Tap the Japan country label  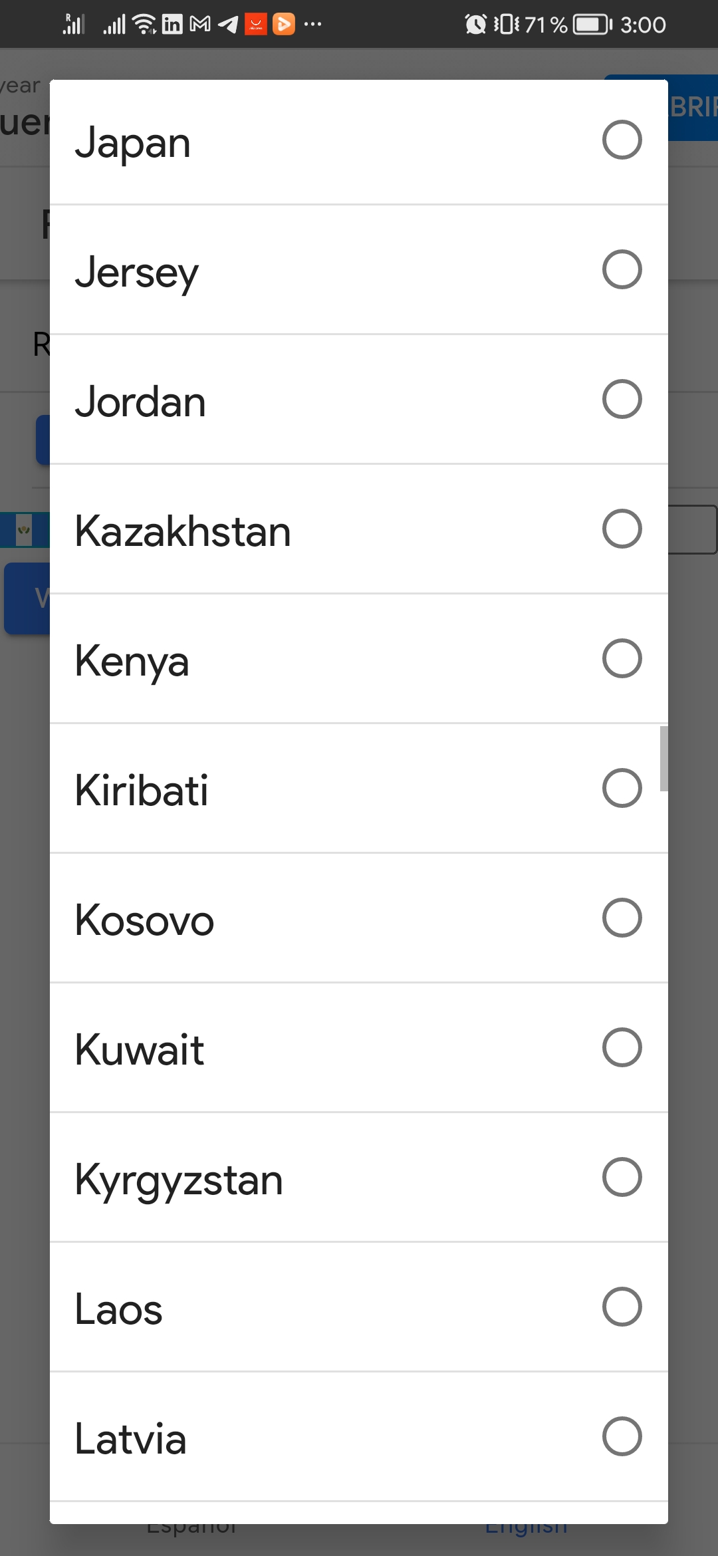[133, 143]
